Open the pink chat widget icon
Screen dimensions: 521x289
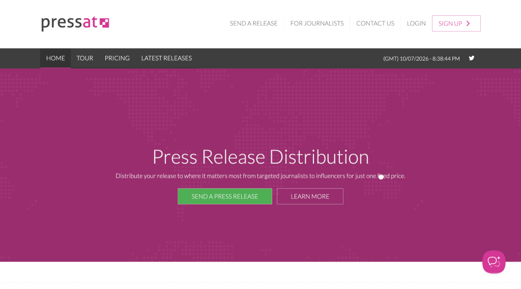tap(494, 262)
